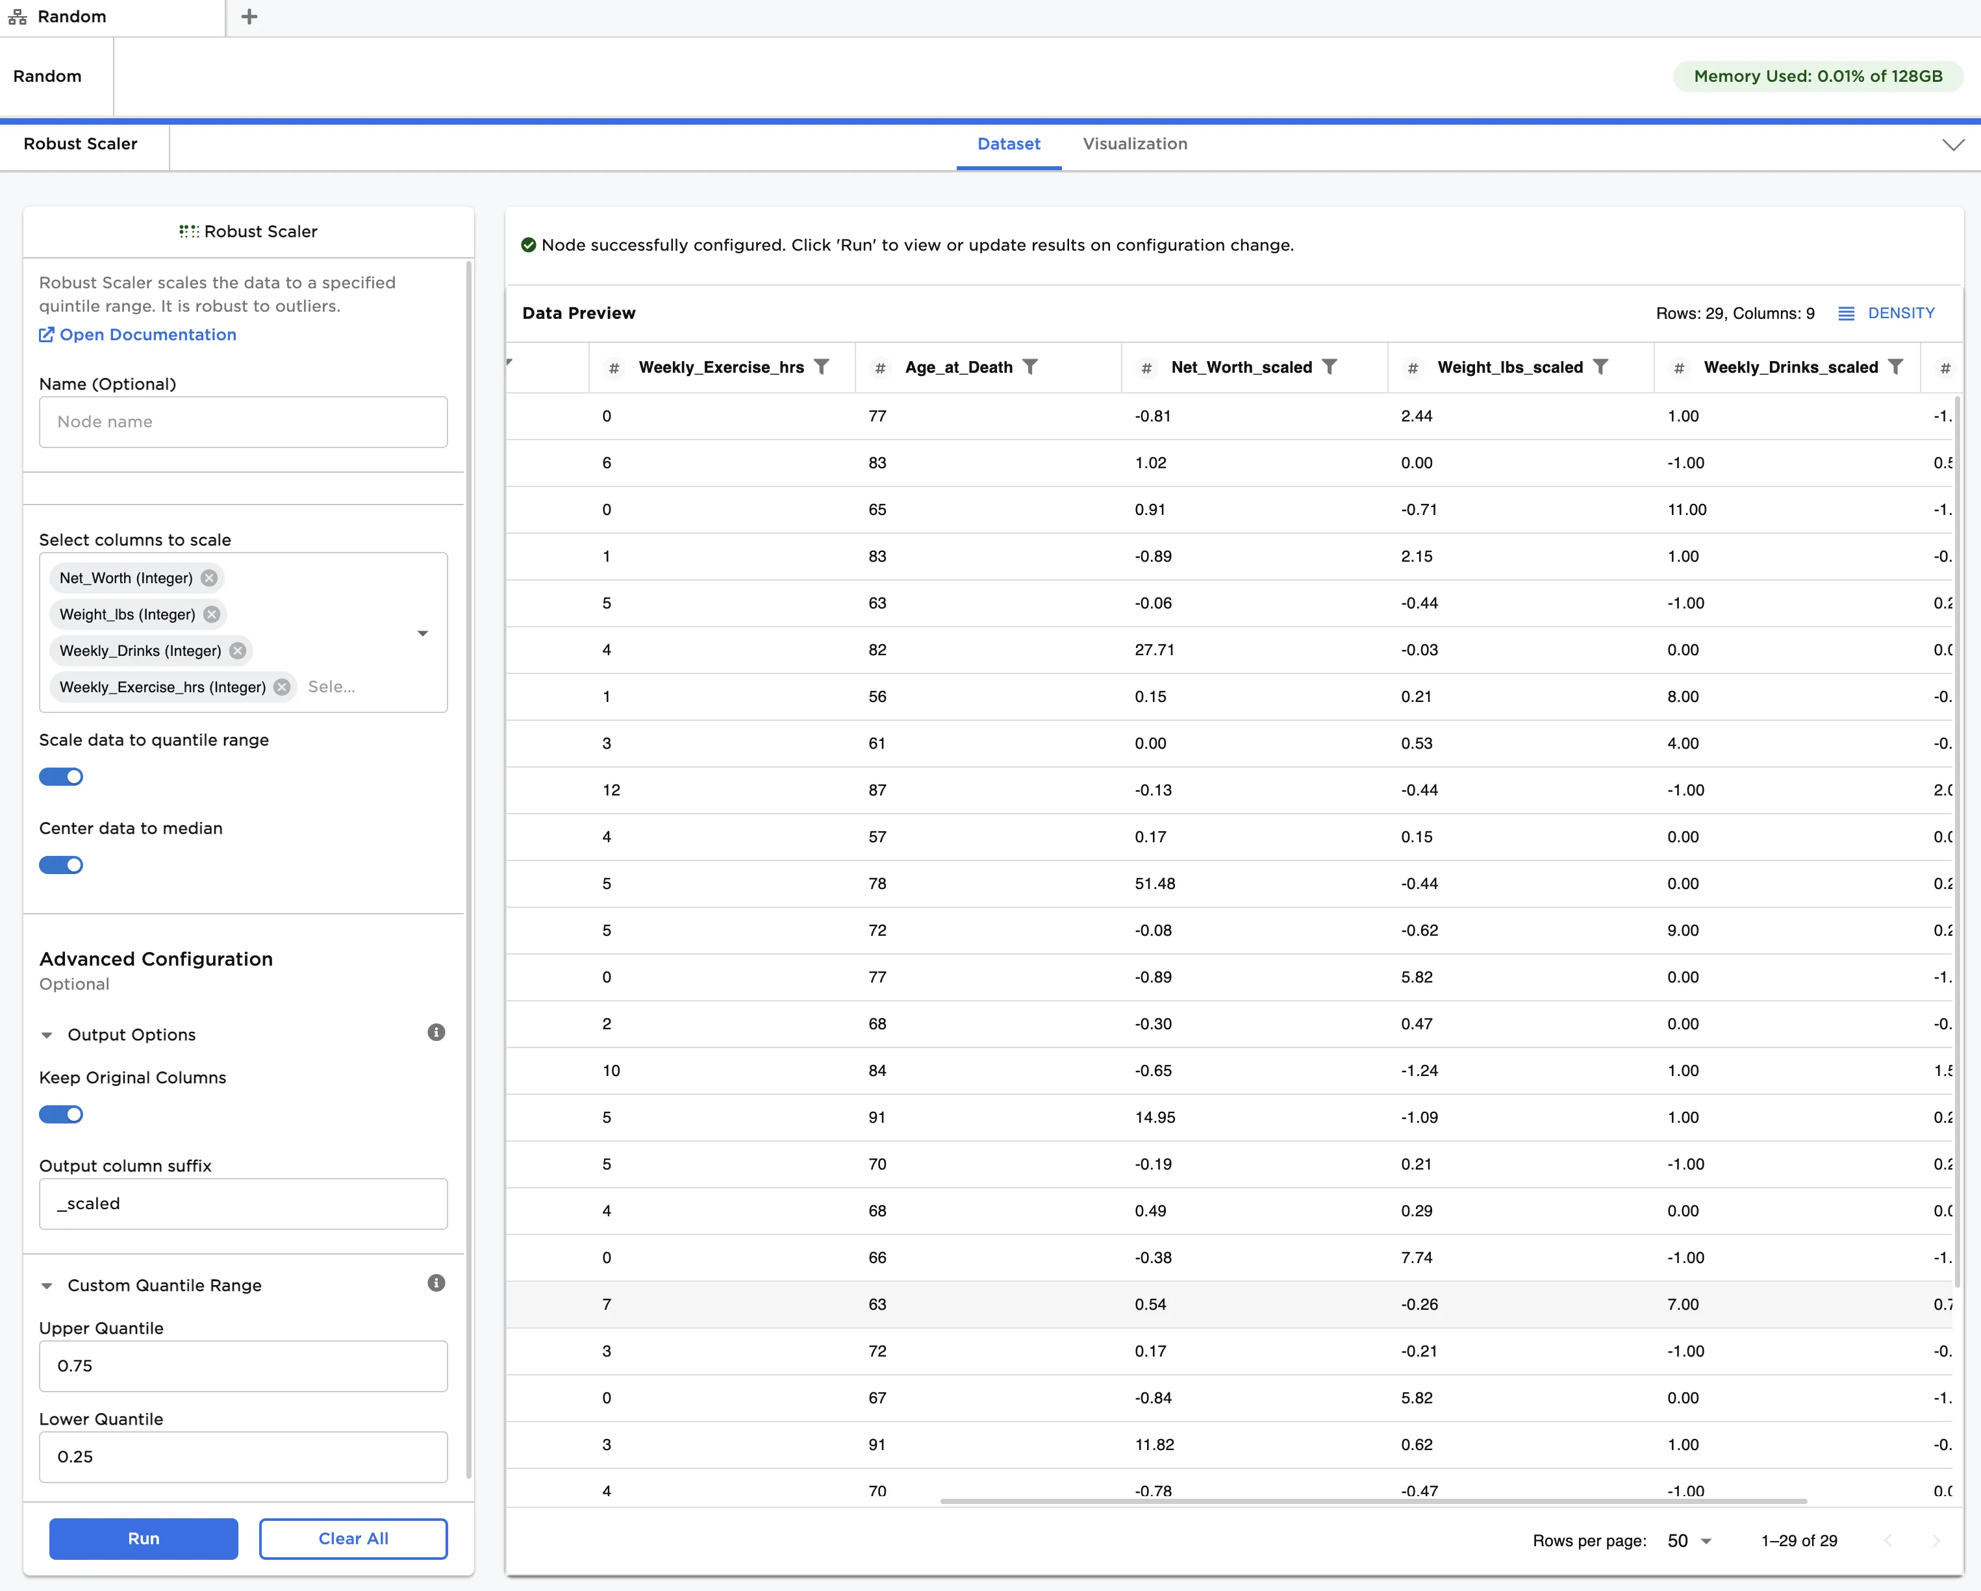Select the Dataset tab
Image resolution: width=1981 pixels, height=1591 pixels.
(1008, 144)
